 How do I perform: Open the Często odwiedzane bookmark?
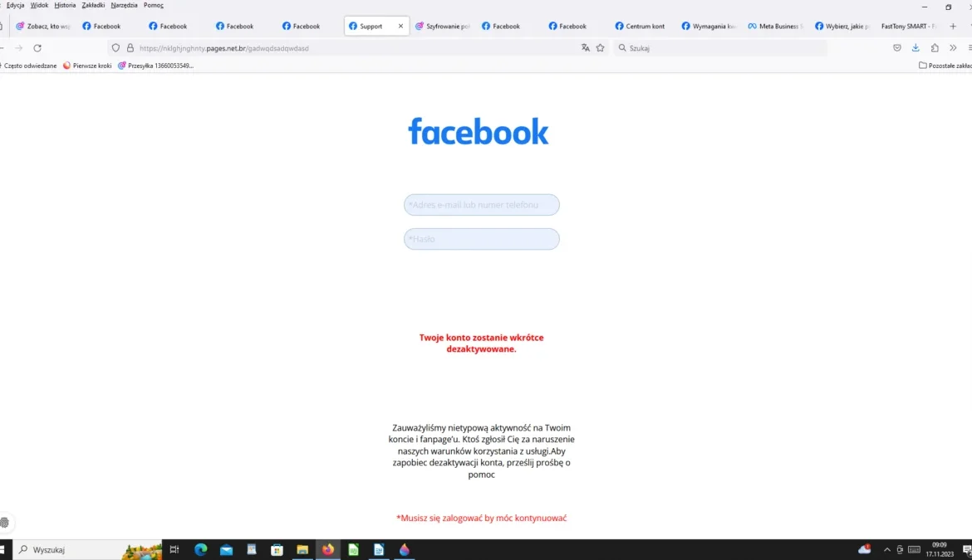29,66
